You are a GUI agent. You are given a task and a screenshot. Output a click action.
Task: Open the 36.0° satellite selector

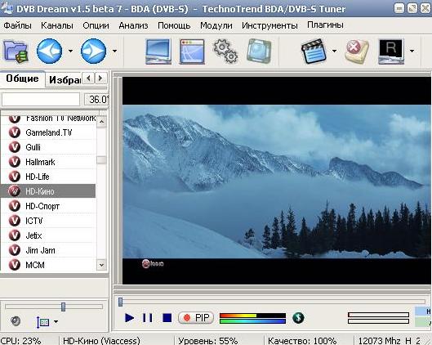click(96, 99)
